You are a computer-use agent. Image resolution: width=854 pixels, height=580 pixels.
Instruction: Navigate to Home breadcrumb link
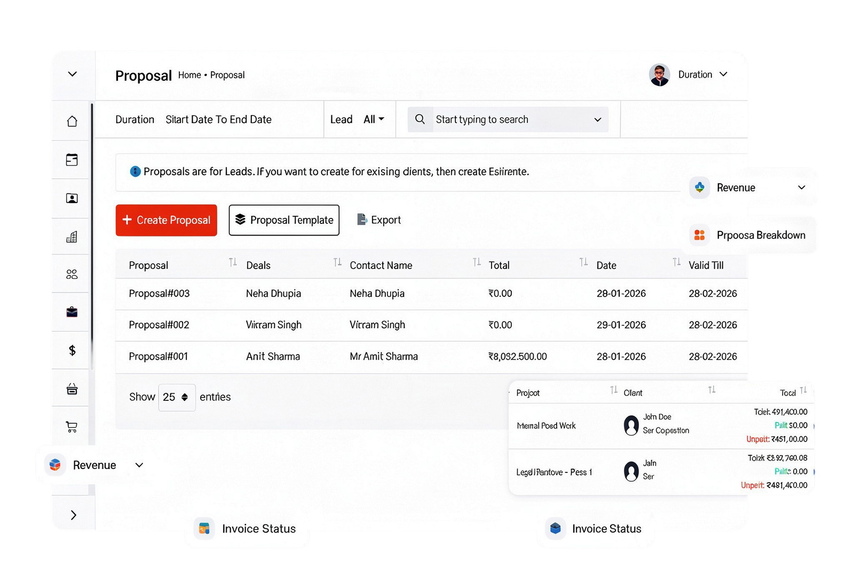(189, 75)
